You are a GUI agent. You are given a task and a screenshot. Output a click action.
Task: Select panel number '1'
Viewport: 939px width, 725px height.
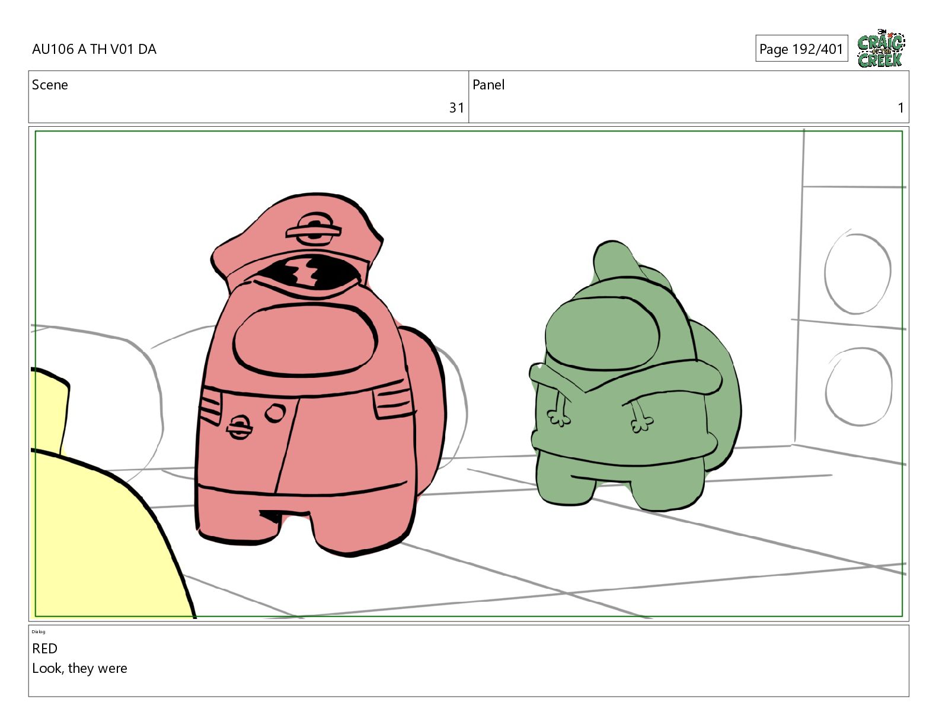coord(900,108)
